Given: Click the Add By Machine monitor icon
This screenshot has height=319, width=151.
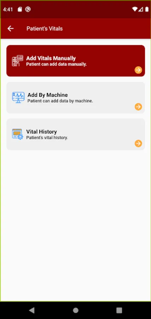Looking at the screenshot, I should pyautogui.click(x=18, y=97).
